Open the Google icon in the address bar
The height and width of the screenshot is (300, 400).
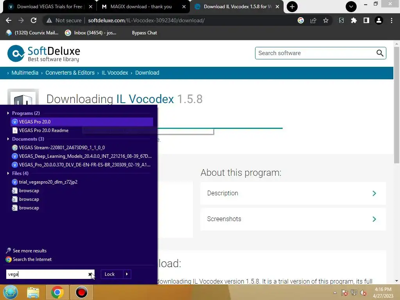click(301, 20)
